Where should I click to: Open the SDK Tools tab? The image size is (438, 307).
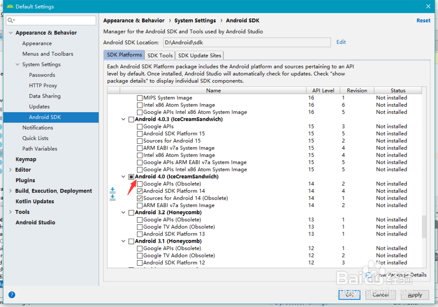click(x=160, y=55)
